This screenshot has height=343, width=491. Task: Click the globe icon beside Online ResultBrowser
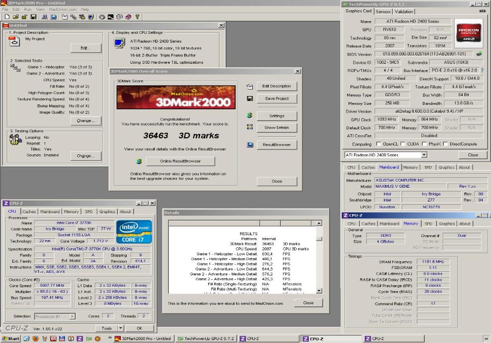139,162
